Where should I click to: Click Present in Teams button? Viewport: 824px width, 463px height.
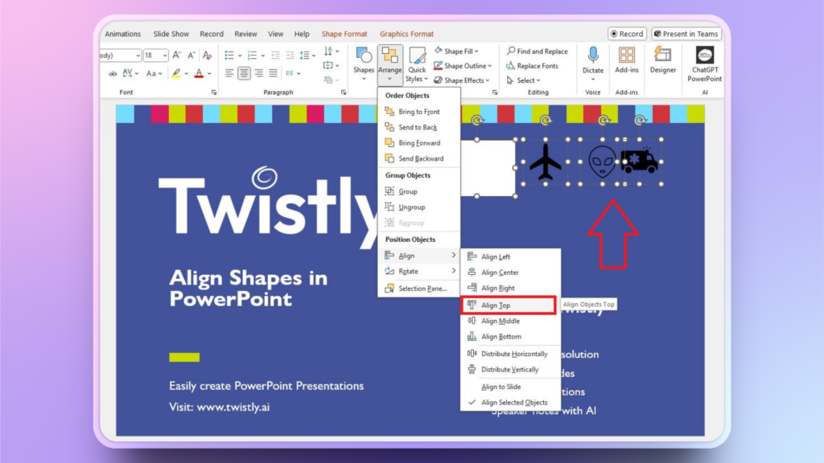(686, 34)
